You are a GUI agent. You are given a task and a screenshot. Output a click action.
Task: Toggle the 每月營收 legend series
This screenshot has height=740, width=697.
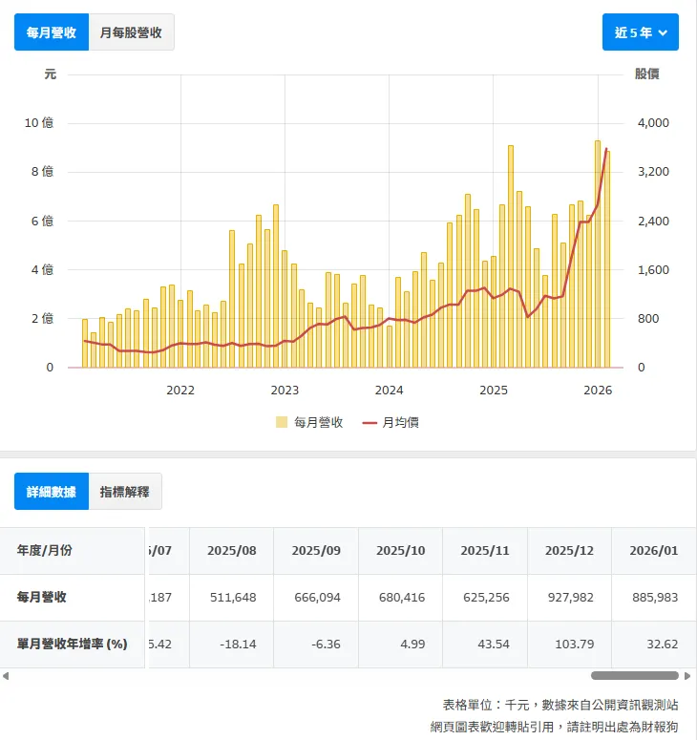click(309, 422)
